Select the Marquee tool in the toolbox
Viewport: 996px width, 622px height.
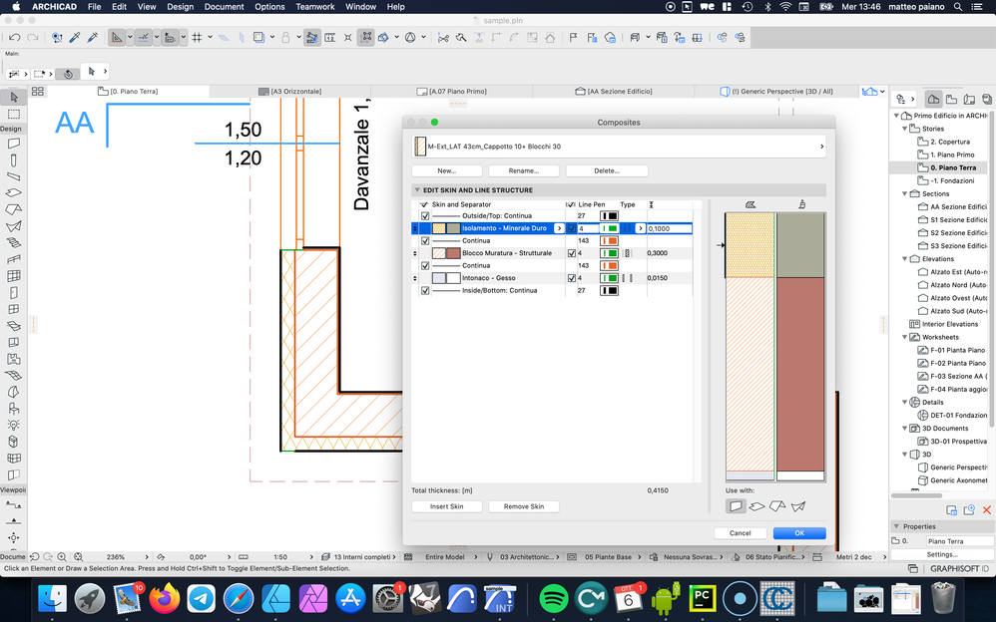click(x=14, y=114)
